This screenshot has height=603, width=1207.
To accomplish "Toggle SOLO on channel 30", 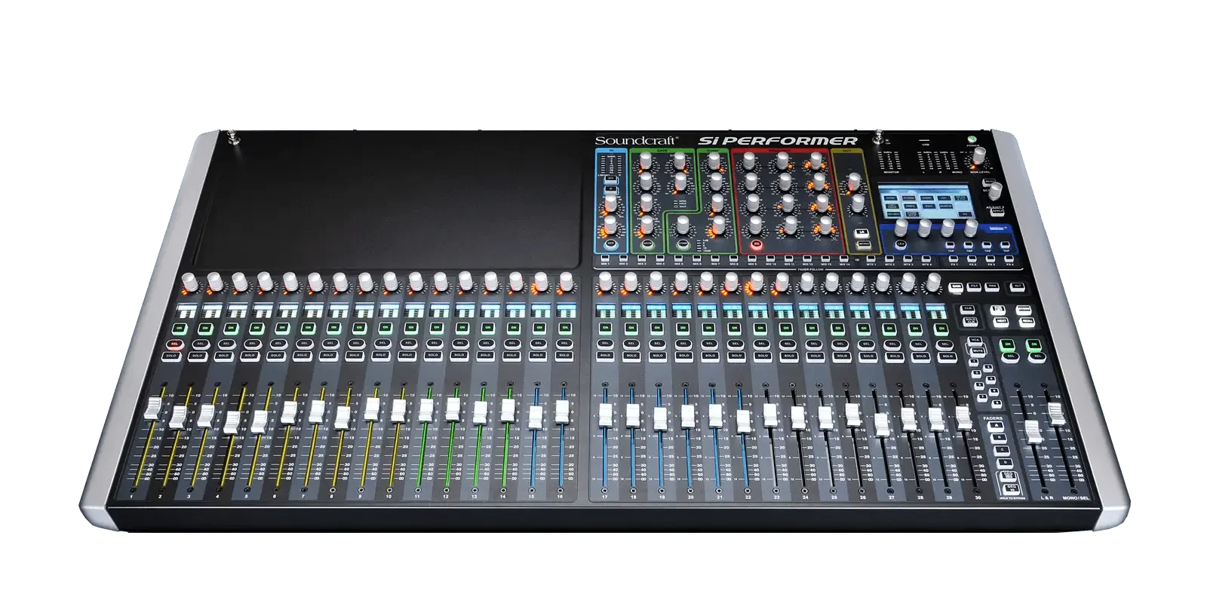I will point(947,357).
